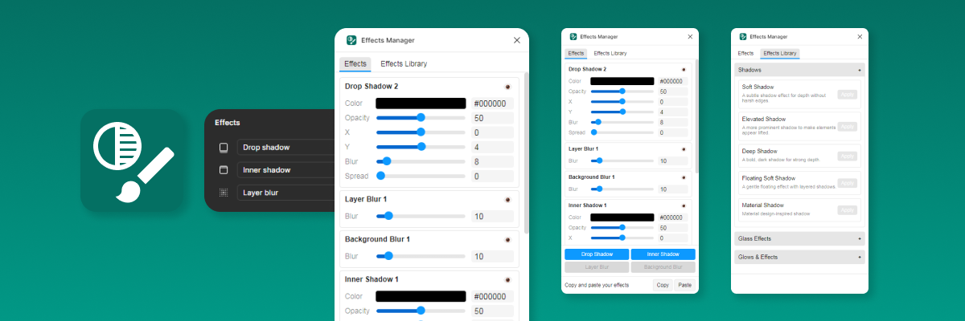Click Drop Shadow 2 black color swatch in largest window
The width and height of the screenshot is (965, 321).
(421, 104)
